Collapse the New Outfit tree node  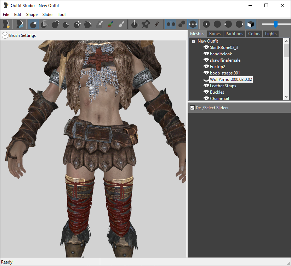click(x=193, y=41)
